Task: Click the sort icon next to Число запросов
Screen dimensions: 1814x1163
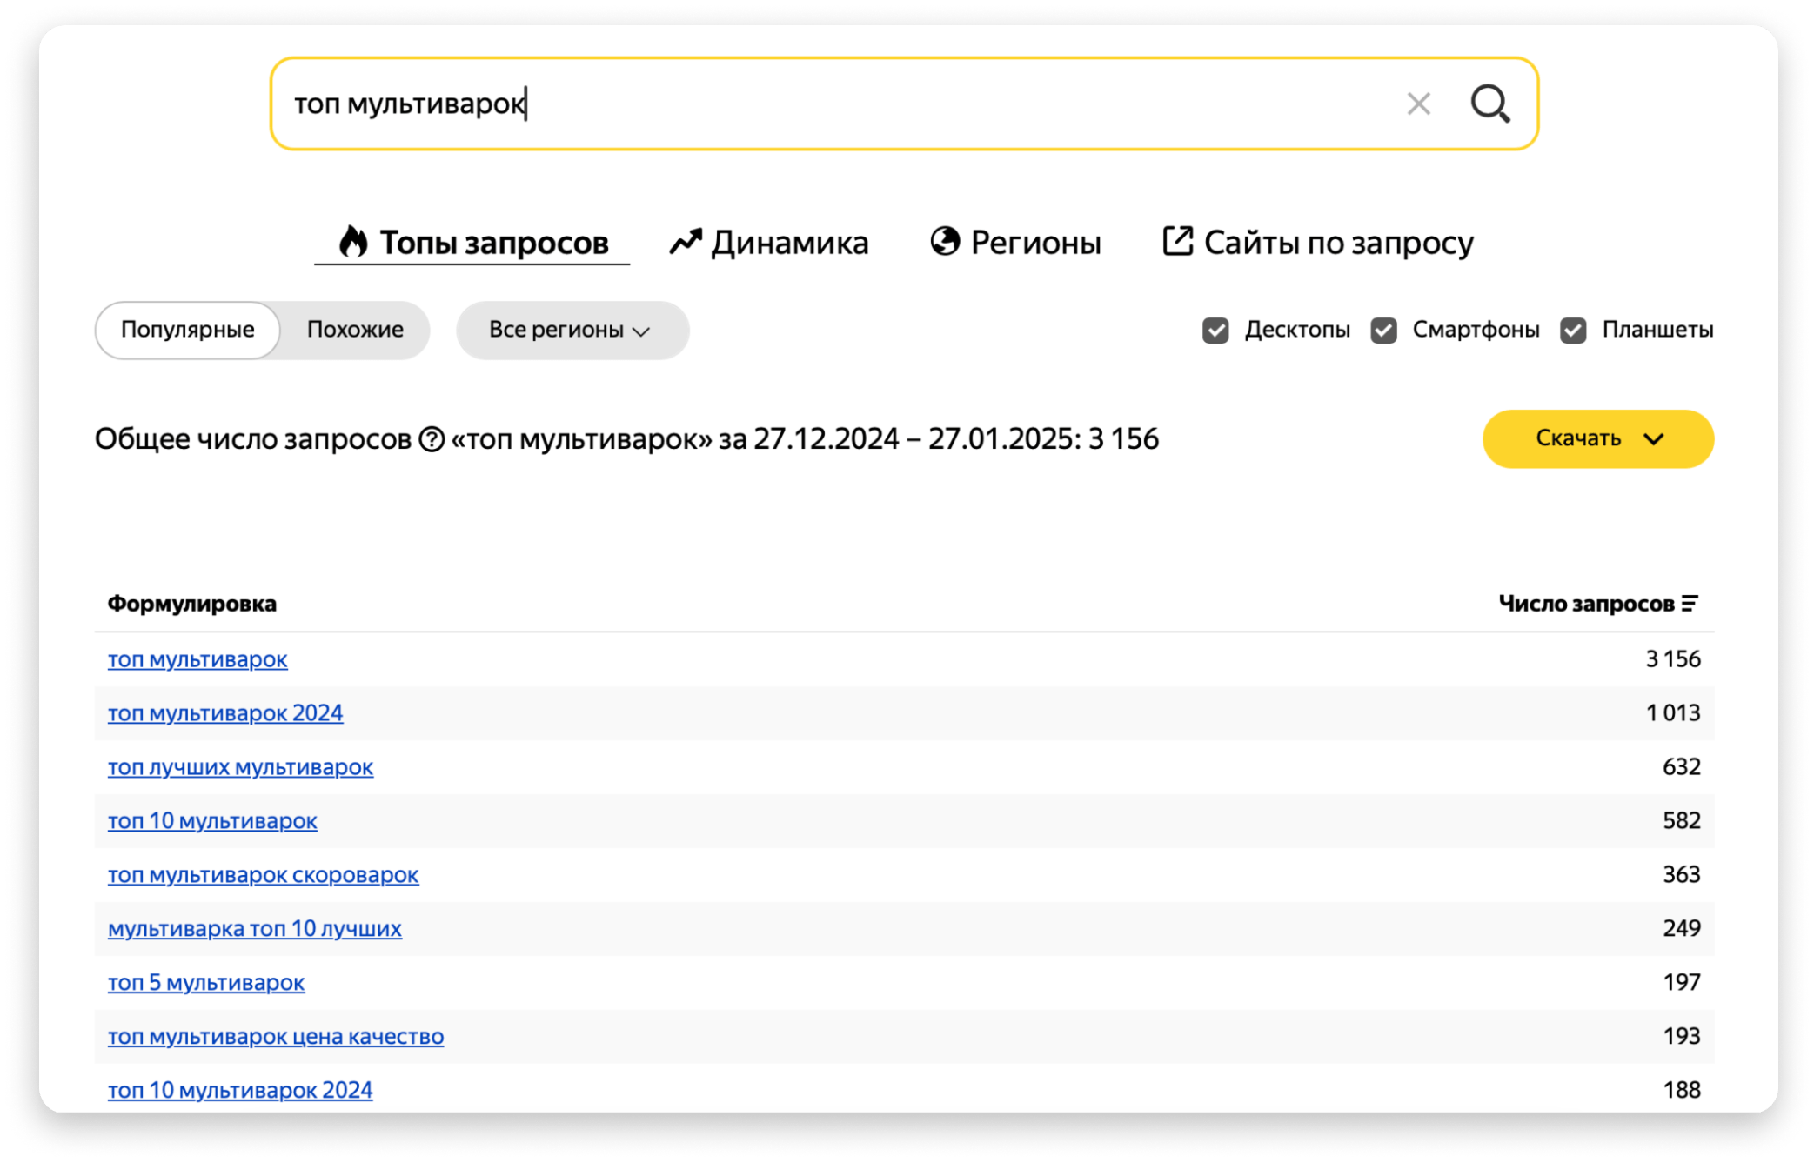Action: coord(1690,604)
